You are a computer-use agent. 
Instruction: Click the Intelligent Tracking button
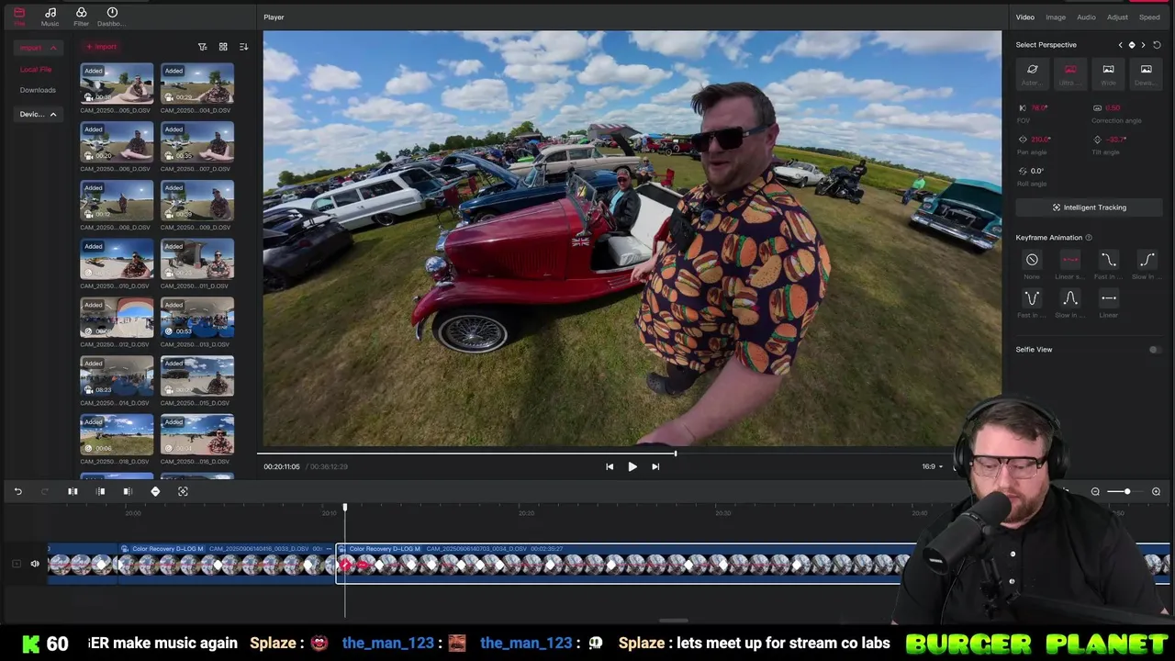(1089, 207)
